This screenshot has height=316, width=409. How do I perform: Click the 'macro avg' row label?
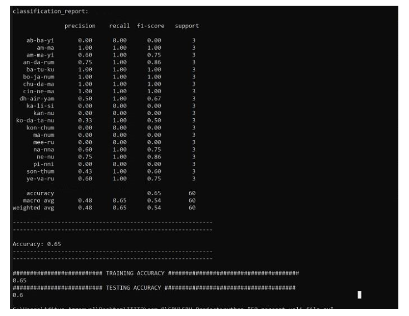tap(39, 201)
